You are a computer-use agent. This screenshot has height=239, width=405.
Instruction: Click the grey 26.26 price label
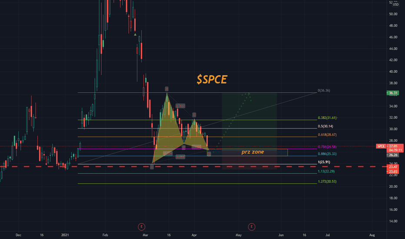(393, 155)
